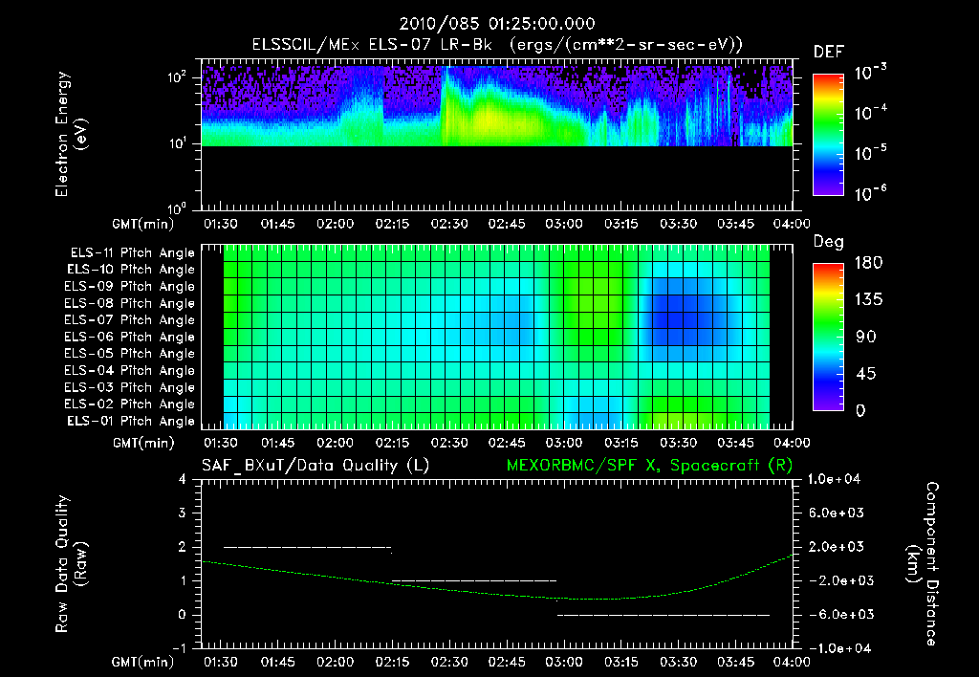Viewport: 979px width, 677px height.
Task: Click 03:00 on the bottom panel time axis
Action: [x=564, y=662]
